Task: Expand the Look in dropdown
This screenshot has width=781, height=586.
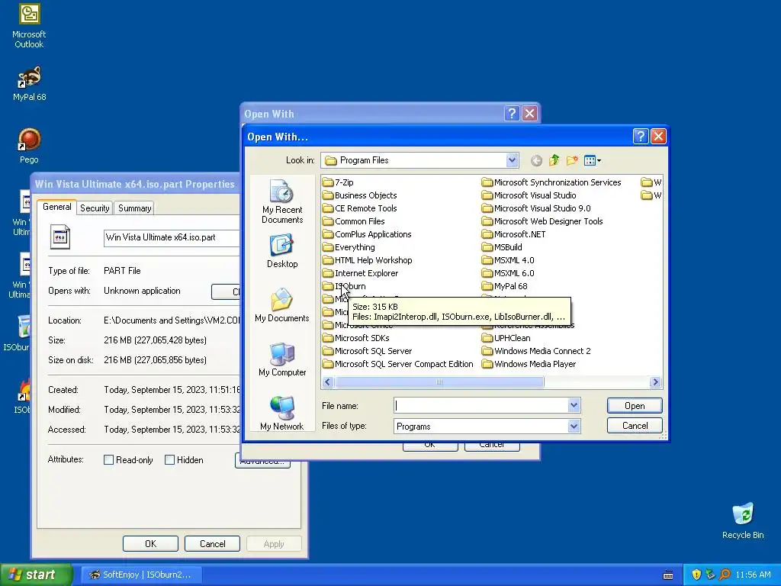Action: point(512,160)
